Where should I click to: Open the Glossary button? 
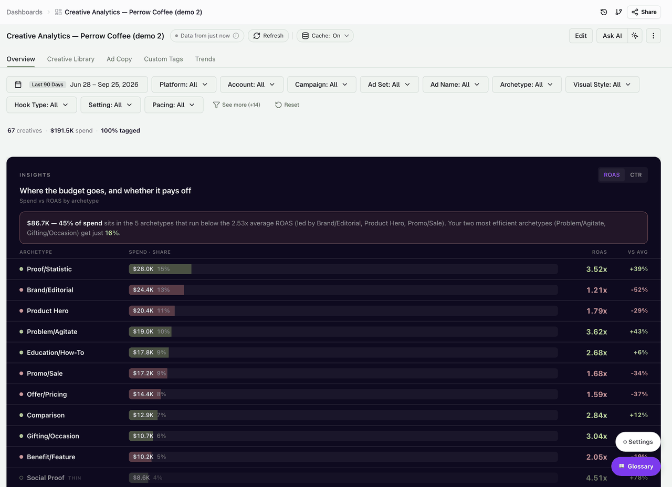(x=636, y=467)
